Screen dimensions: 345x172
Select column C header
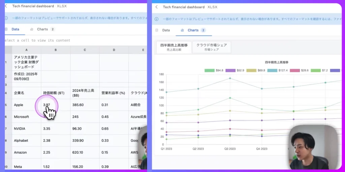pyautogui.click(x=85, y=50)
